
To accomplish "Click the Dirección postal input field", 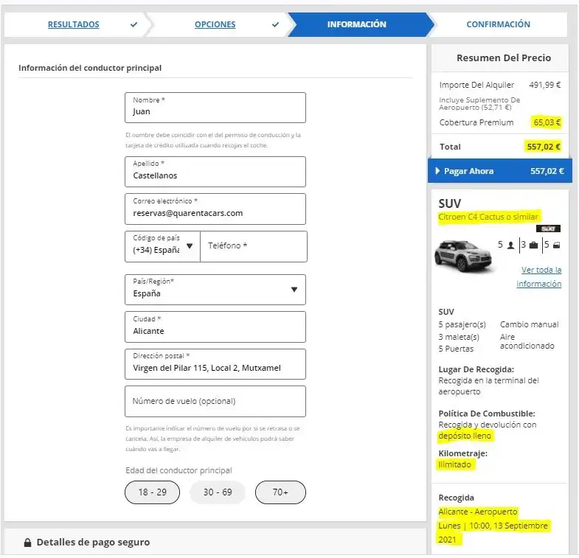I will (215, 364).
